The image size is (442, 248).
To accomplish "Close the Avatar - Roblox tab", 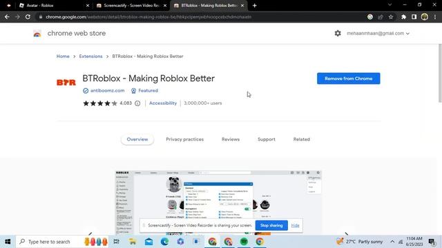I will (x=88, y=6).
